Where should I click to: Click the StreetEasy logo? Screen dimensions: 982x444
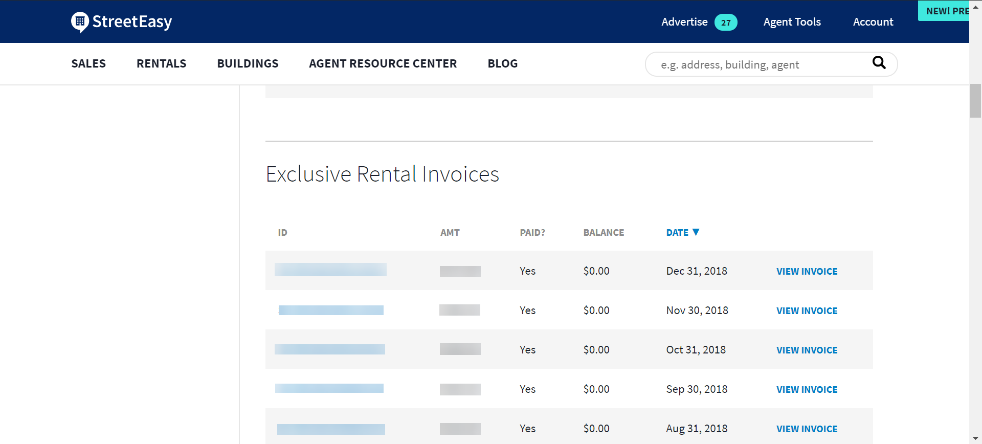(122, 22)
